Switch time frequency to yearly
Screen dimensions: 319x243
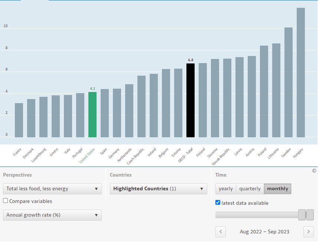tap(226, 189)
